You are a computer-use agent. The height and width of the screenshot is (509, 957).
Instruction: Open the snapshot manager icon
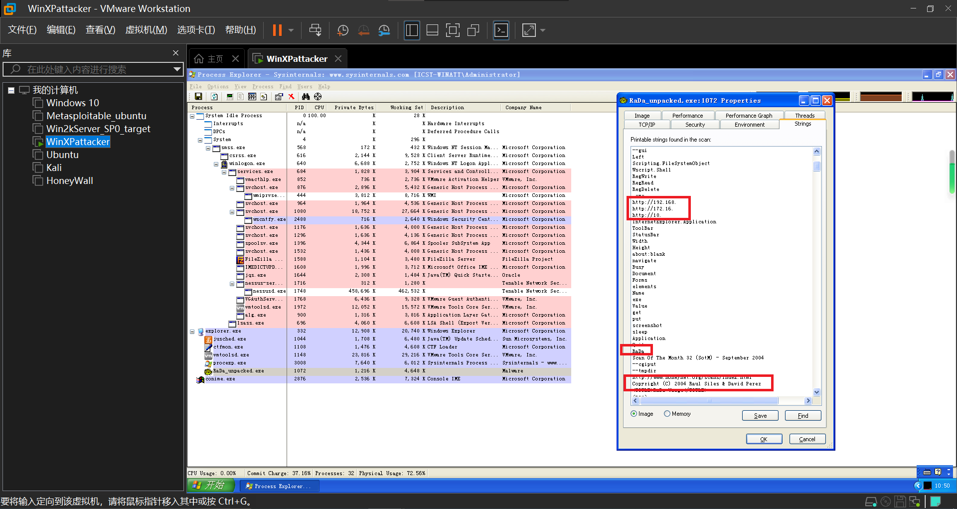point(384,30)
